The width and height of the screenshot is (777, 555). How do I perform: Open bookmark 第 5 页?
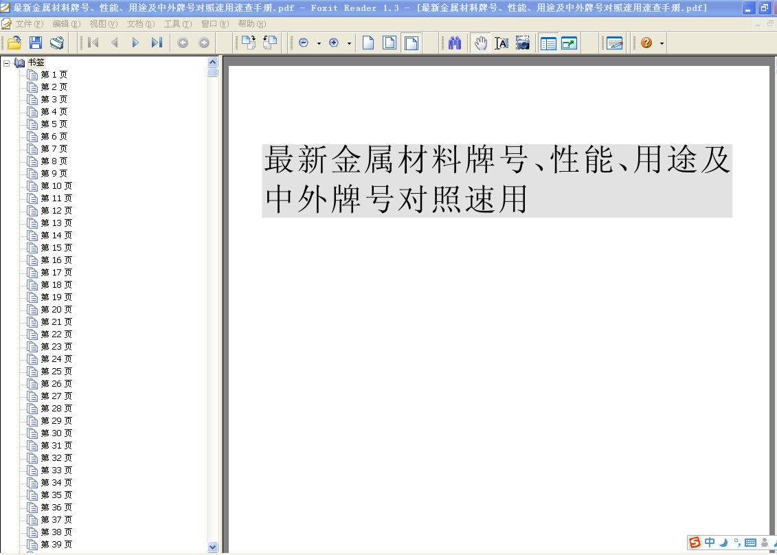pos(54,124)
